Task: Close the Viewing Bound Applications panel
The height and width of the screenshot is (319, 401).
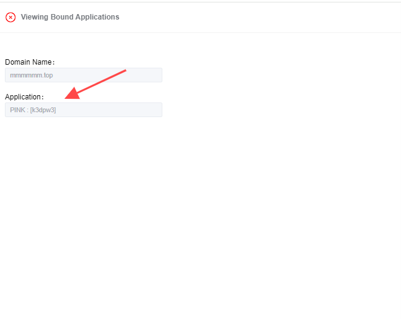Action: pos(10,17)
